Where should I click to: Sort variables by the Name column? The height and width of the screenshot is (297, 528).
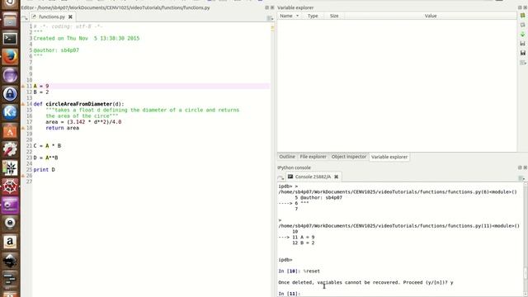point(290,16)
